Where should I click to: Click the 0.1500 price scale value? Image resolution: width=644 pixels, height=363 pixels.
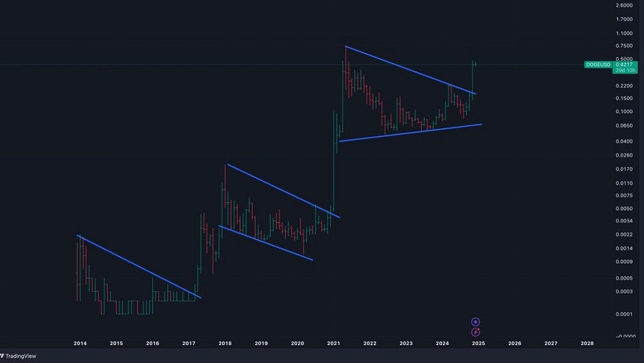(624, 99)
